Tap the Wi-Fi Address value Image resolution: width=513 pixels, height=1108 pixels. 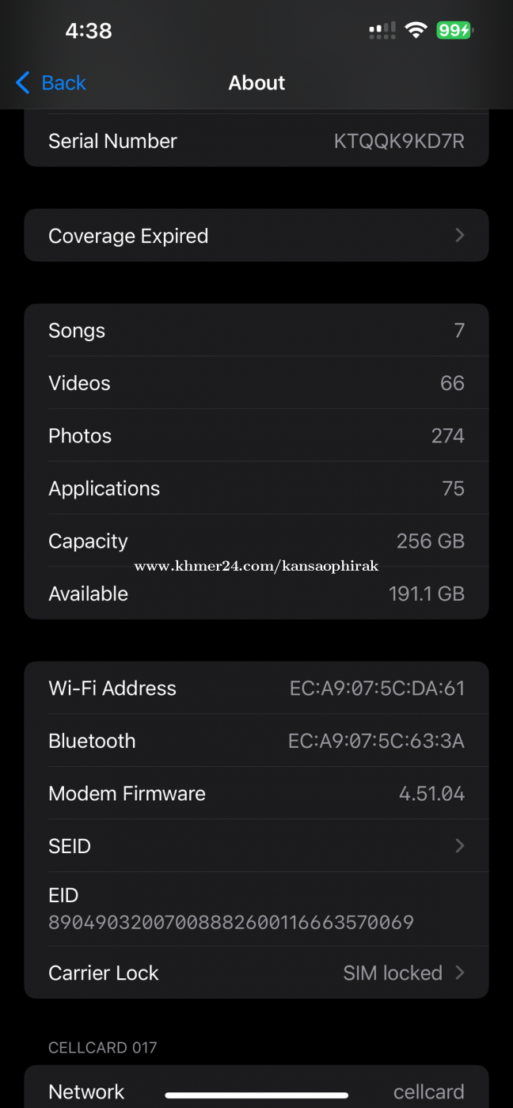(x=377, y=689)
